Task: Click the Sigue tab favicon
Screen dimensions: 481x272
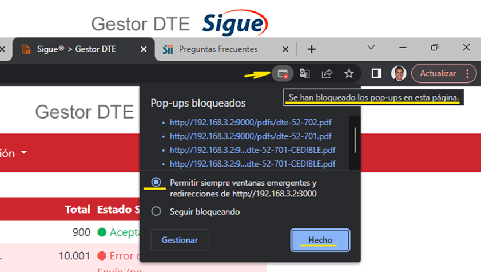Action: (x=26, y=49)
